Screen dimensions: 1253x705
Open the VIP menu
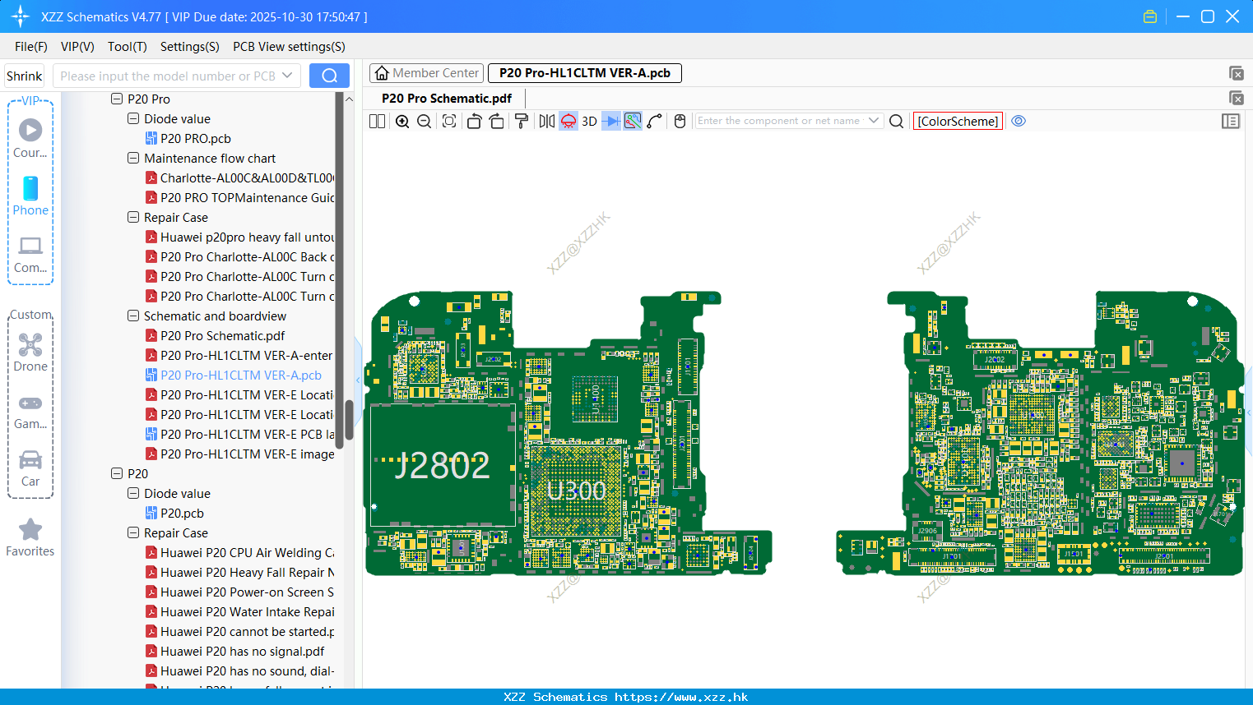[77, 47]
